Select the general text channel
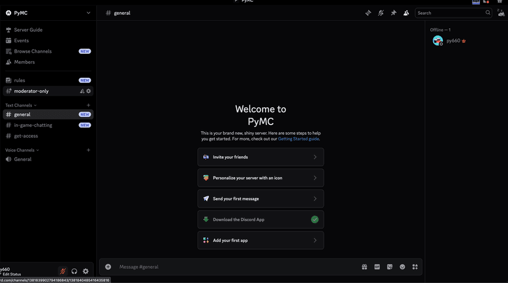 48,114
